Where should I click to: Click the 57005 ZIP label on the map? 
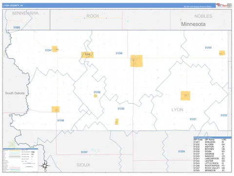click(x=17, y=27)
